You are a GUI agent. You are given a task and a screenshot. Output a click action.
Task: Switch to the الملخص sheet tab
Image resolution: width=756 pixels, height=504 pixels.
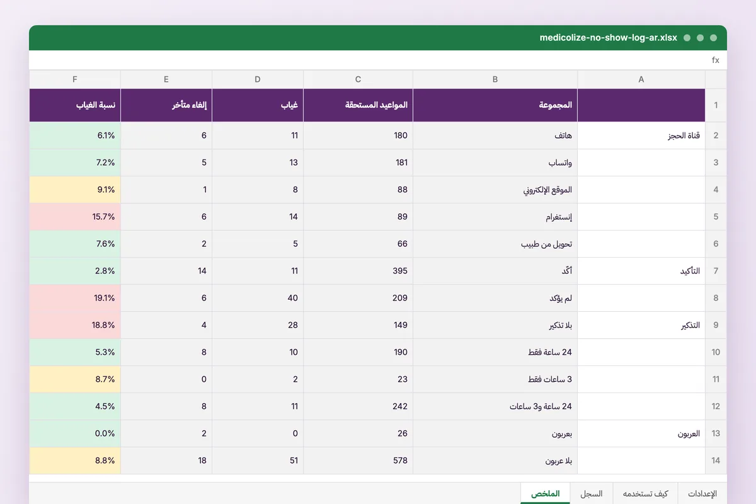[546, 494]
